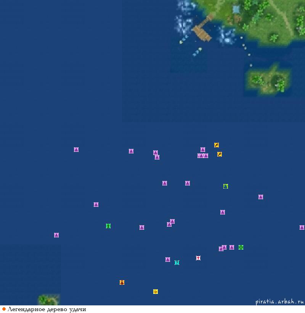The width and height of the screenshot is (305, 313).
Task: Click the yellow apple marker
Action: click(156, 292)
